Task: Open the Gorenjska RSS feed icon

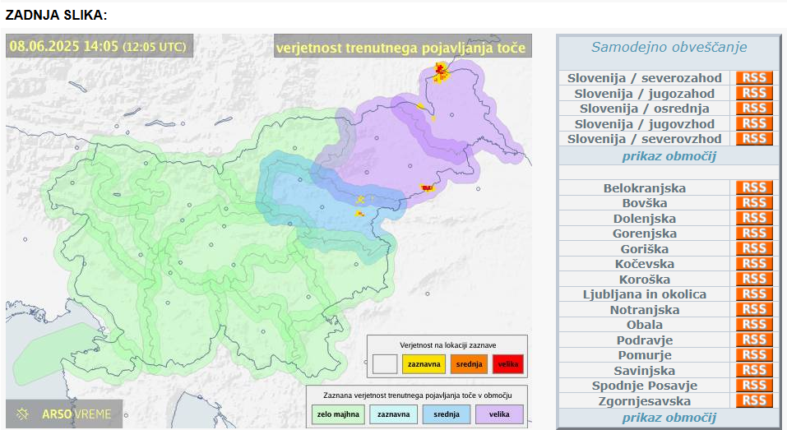Action: (x=753, y=233)
